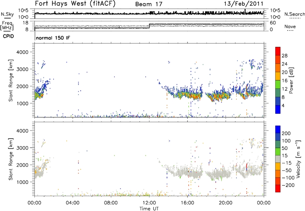Click the frequency step-up at 12:00
The height and width of the screenshot is (211, 305).
point(149,26)
